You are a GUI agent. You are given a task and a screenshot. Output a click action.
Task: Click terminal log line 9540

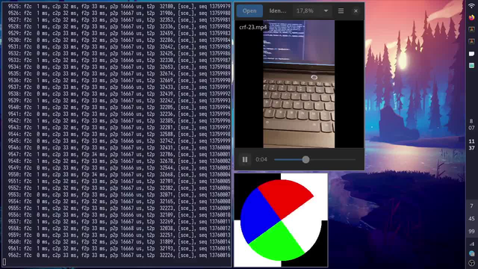[119, 107]
